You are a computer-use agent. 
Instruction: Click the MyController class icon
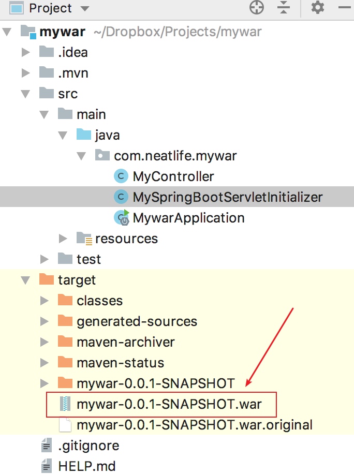pyautogui.click(x=121, y=176)
